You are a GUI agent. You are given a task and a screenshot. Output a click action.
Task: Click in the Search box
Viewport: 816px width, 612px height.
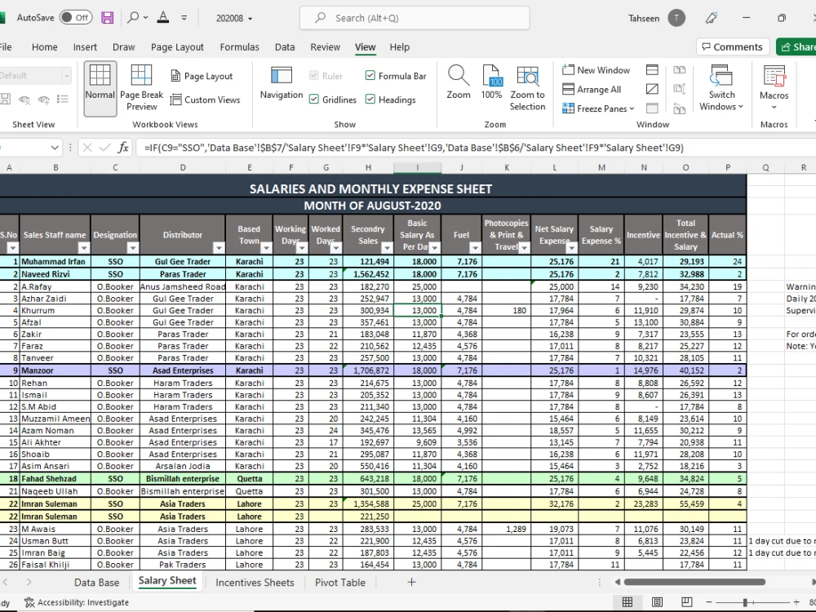point(415,18)
